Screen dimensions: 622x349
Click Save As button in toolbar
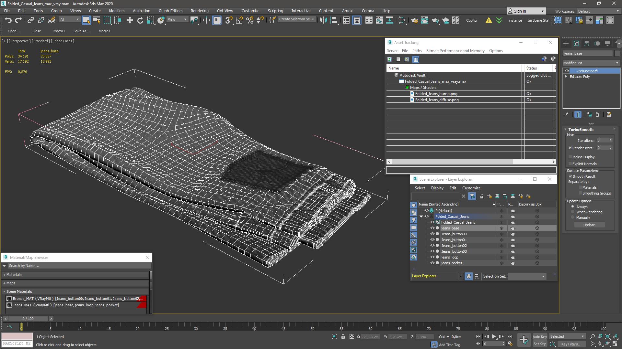tap(82, 31)
